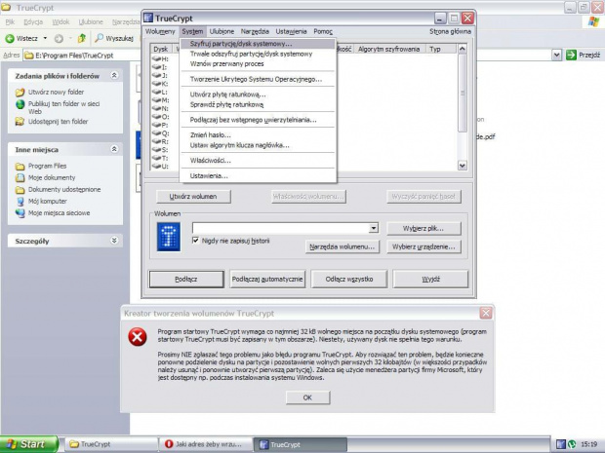The width and height of the screenshot is (605, 453).
Task: Click the Windows Start button
Action: [29, 444]
